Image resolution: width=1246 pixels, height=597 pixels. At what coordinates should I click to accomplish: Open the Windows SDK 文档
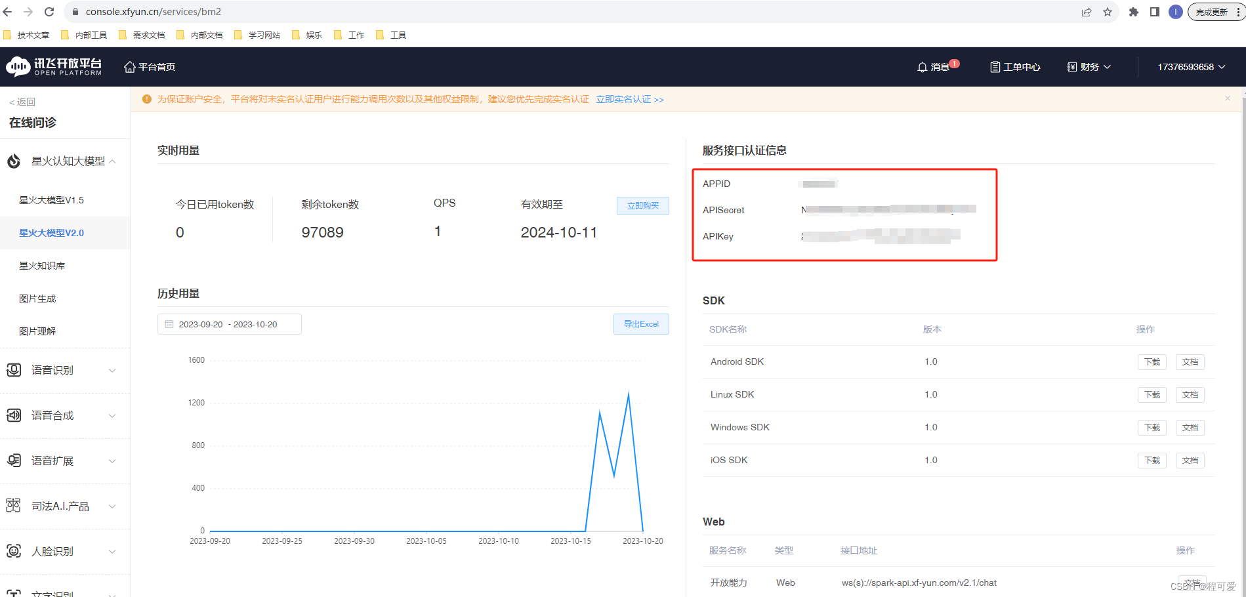point(1190,428)
